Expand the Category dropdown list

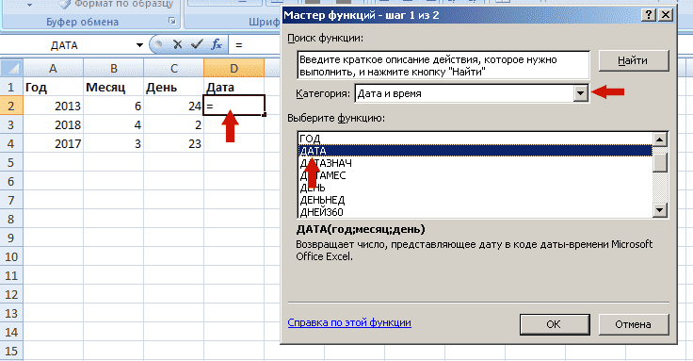580,93
